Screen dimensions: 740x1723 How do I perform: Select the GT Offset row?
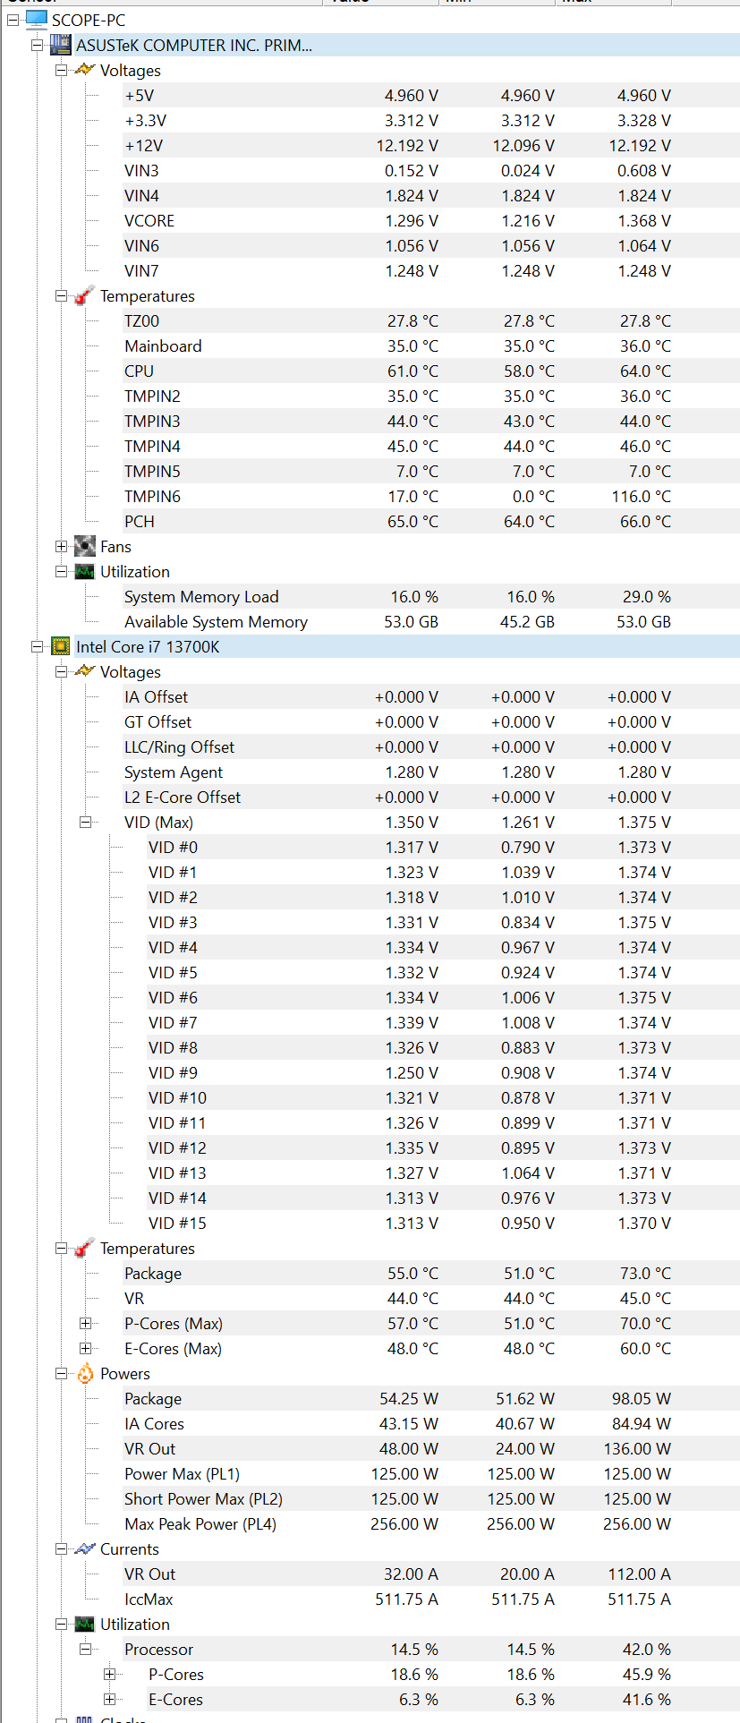coord(431,721)
